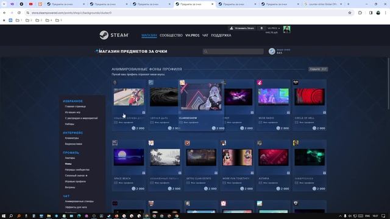Screen dimensions: 390x219
Task: Open the Black Hole swirl background thumbnail
Action: pyautogui.click(x=164, y=97)
